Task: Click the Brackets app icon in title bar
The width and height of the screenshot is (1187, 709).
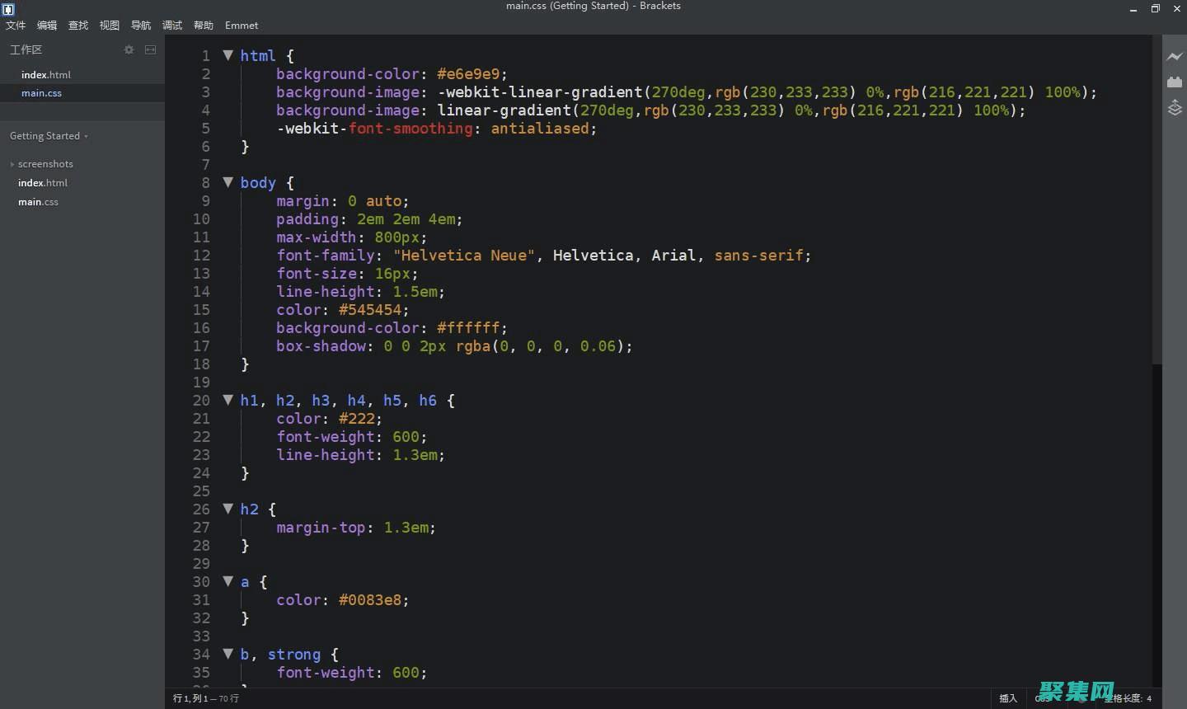Action: point(8,9)
